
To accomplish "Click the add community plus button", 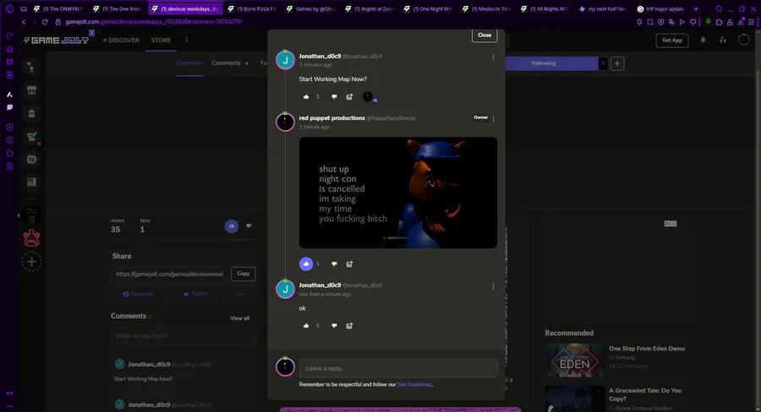I will [x=31, y=262].
